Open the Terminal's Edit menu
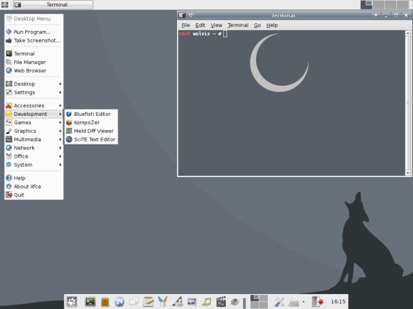 [x=200, y=25]
